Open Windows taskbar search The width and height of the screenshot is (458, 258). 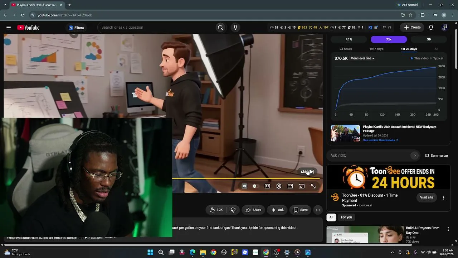161,252
